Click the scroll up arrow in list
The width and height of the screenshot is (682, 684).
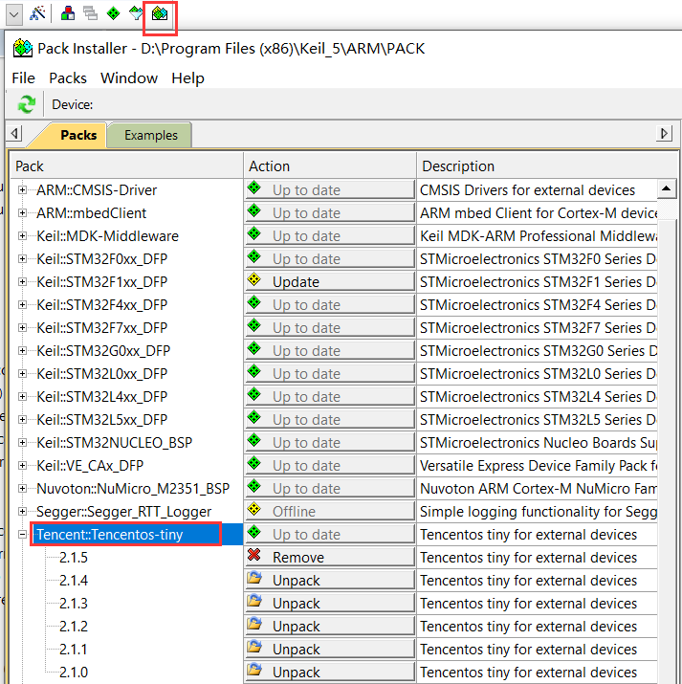(x=667, y=188)
